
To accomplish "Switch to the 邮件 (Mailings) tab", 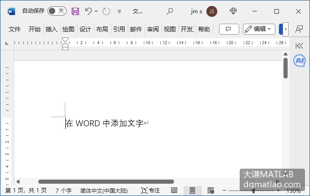I will click(136, 29).
